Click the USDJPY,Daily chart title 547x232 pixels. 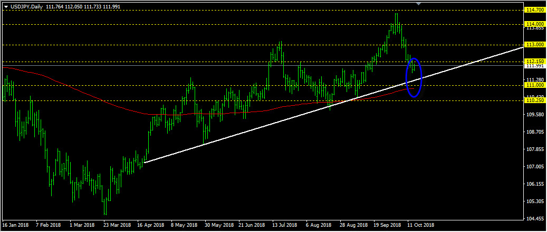[x=26, y=7]
